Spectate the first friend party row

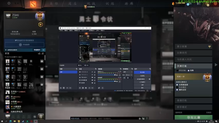click(42, 61)
